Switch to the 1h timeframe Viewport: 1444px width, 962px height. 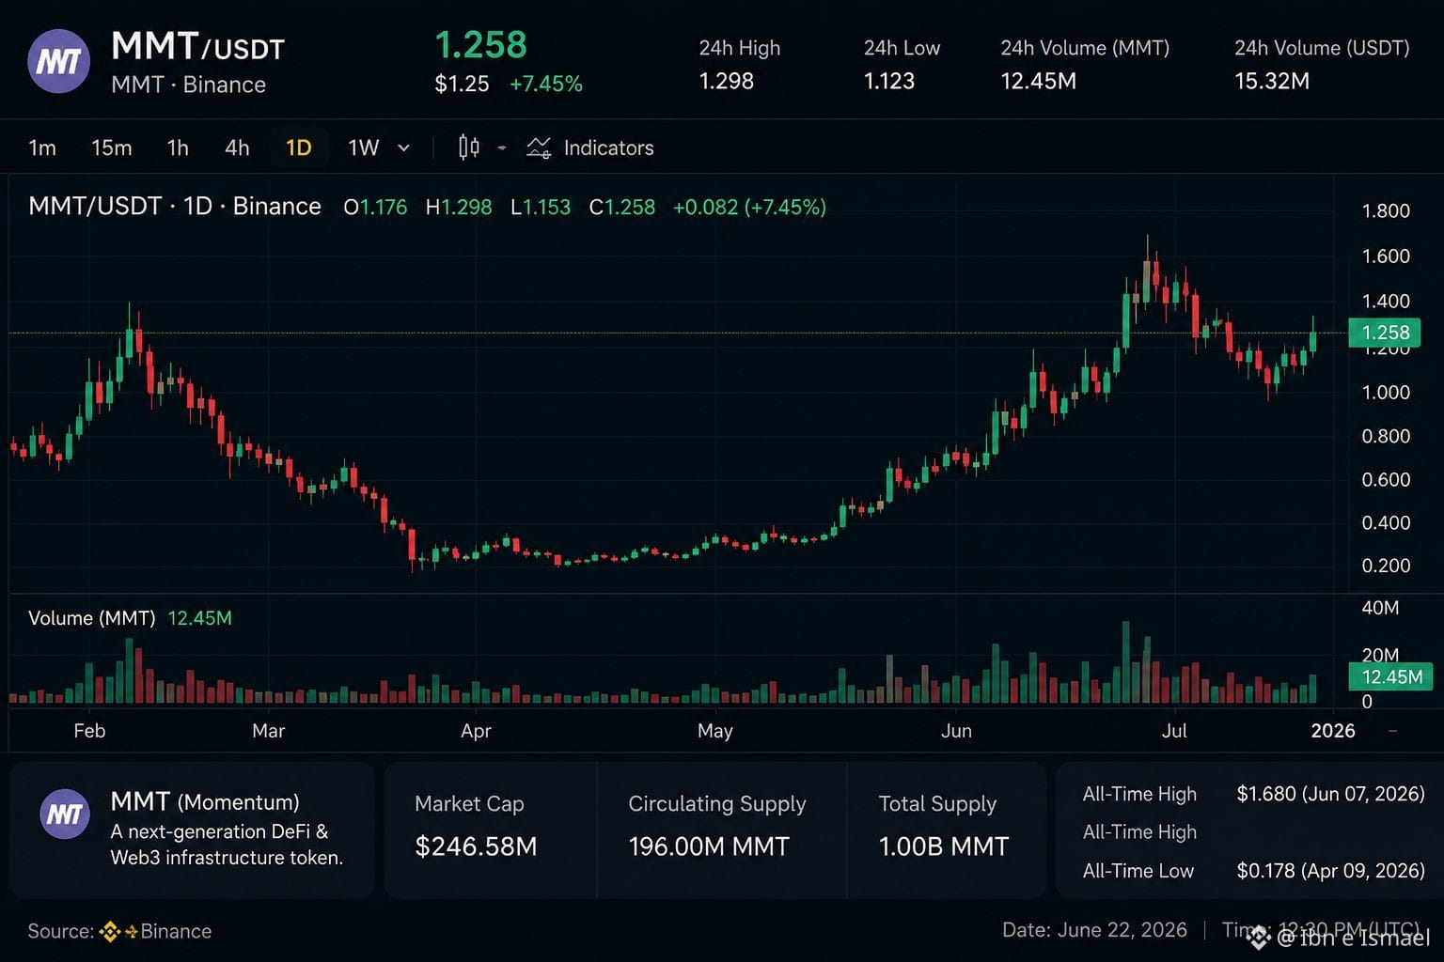click(178, 147)
